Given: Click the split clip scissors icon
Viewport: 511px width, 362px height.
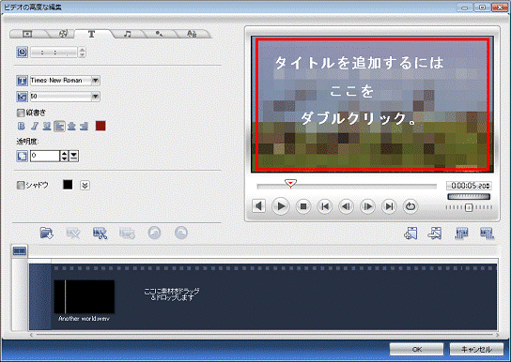Looking at the screenshot, I should point(101,233).
